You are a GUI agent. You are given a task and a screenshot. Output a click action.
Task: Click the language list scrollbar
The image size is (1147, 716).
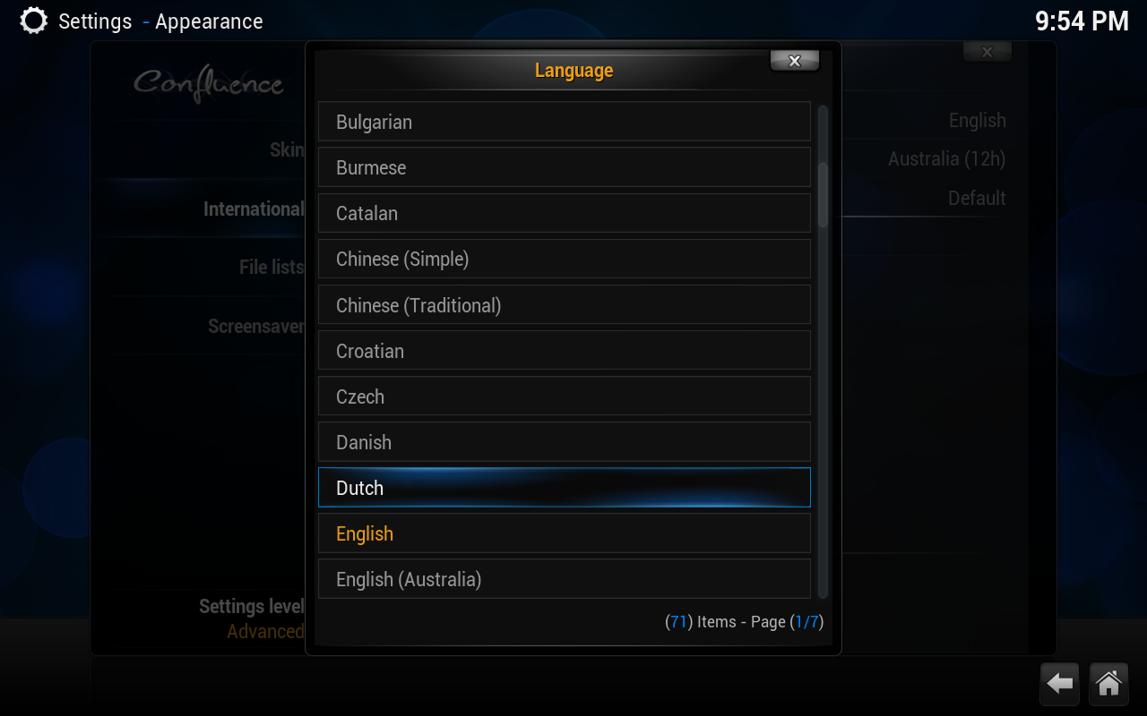click(x=823, y=352)
